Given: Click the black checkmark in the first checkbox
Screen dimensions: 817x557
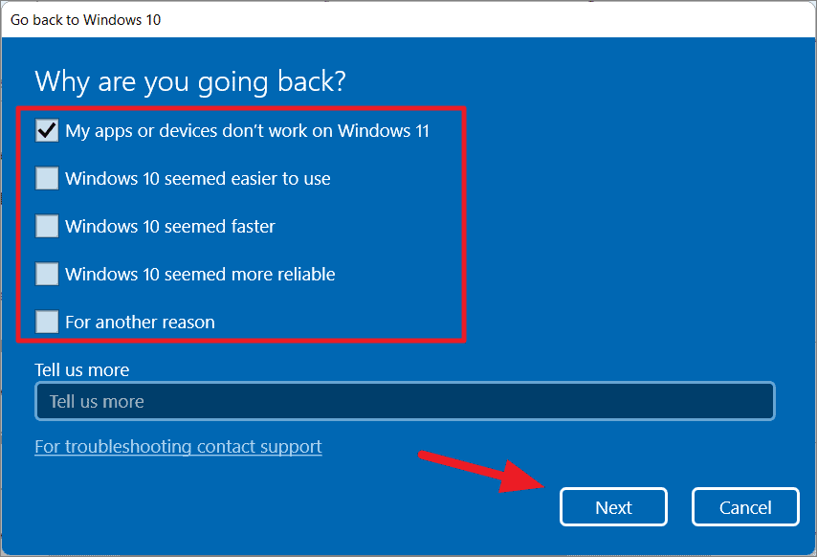Looking at the screenshot, I should click(x=47, y=130).
